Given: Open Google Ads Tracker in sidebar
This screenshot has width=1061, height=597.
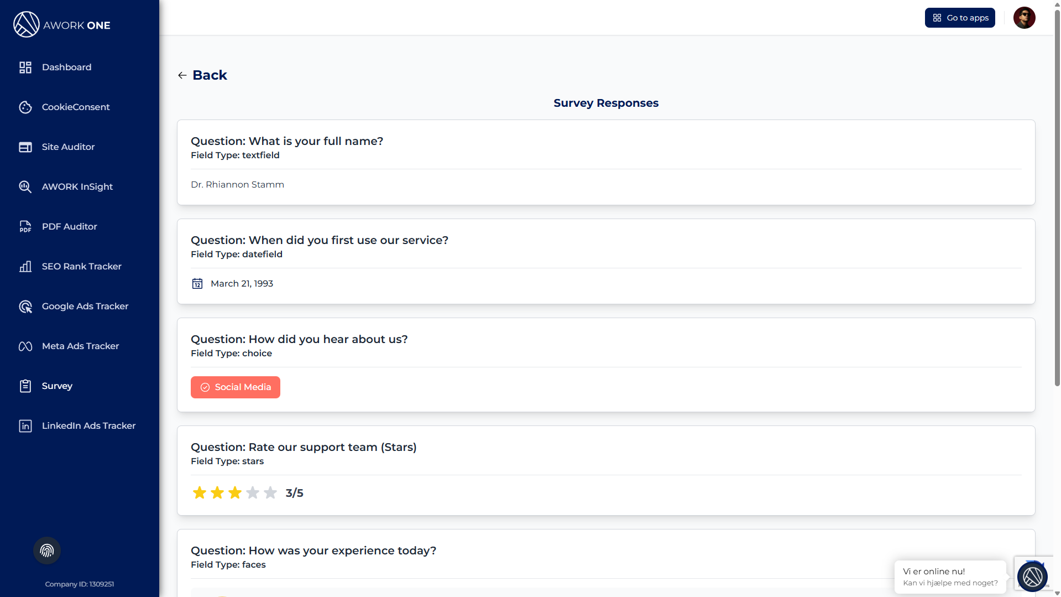Looking at the screenshot, I should 85,307.
